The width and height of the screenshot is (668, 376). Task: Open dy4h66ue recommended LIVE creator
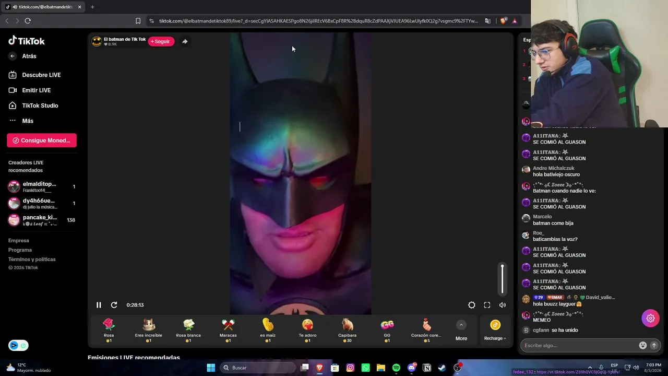pos(42,203)
